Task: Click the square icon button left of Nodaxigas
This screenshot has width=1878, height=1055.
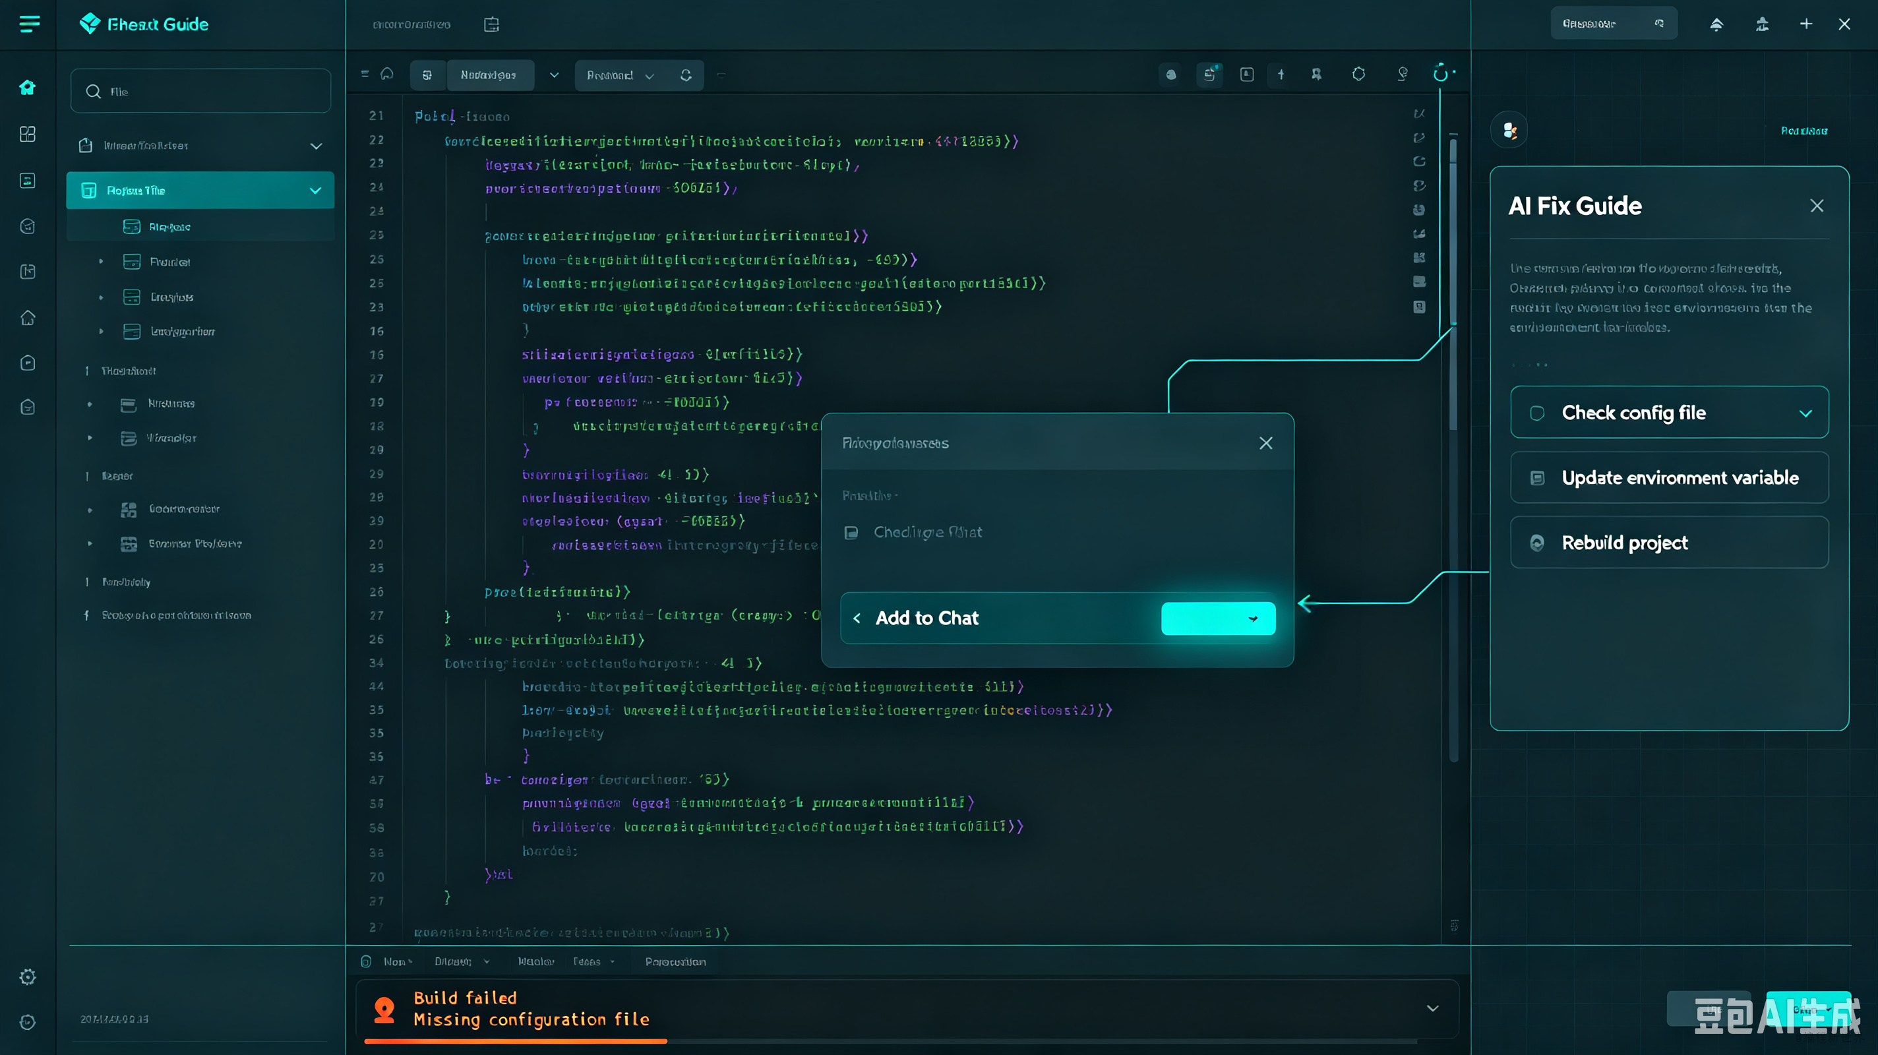Action: coord(427,75)
